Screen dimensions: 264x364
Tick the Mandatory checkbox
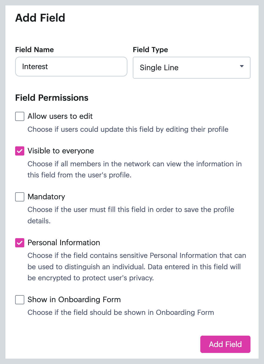[x=20, y=197]
